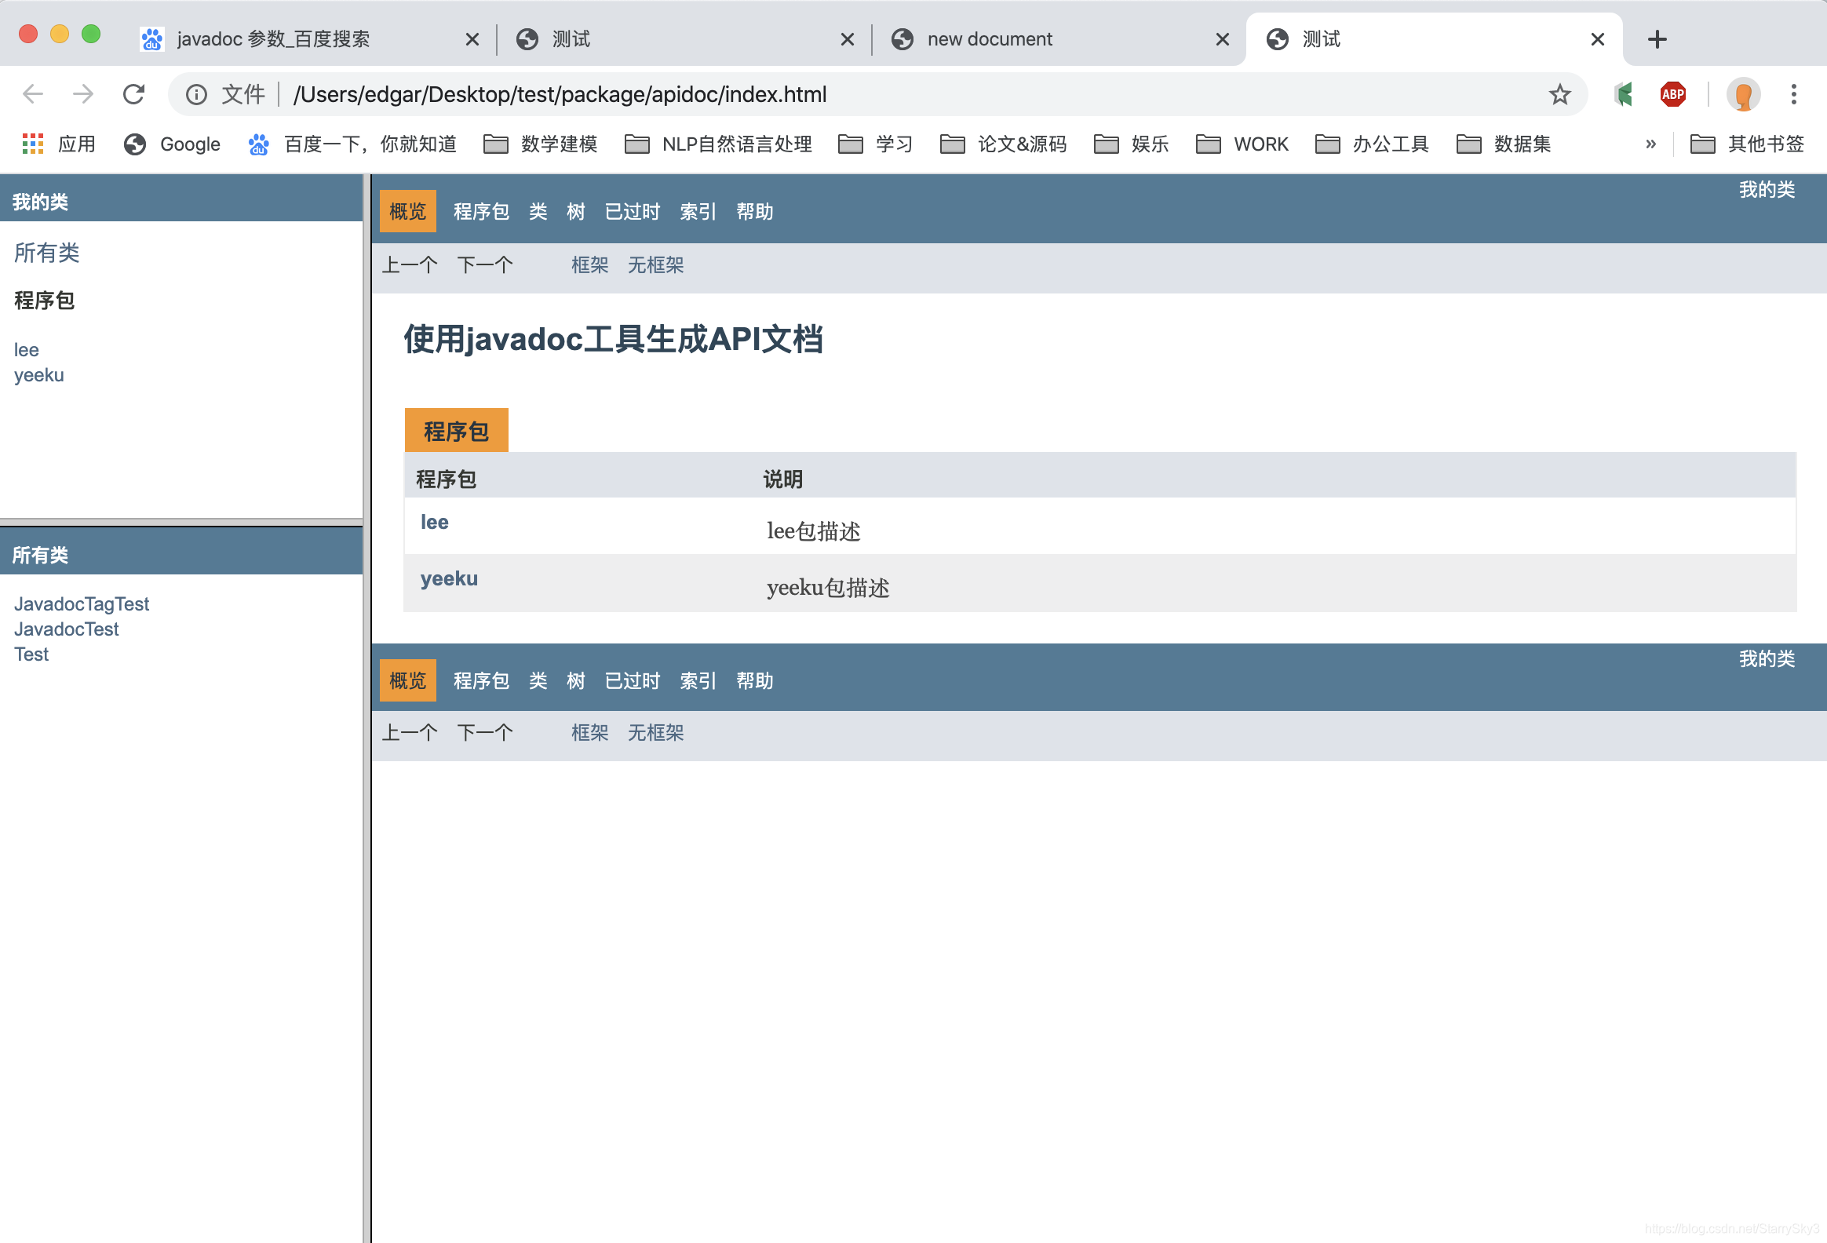Reload the current page
This screenshot has height=1243, width=1827.
coord(133,94)
